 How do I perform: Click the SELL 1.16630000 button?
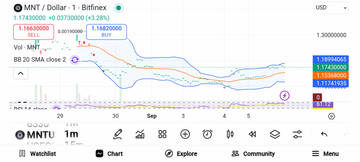pos(33,32)
